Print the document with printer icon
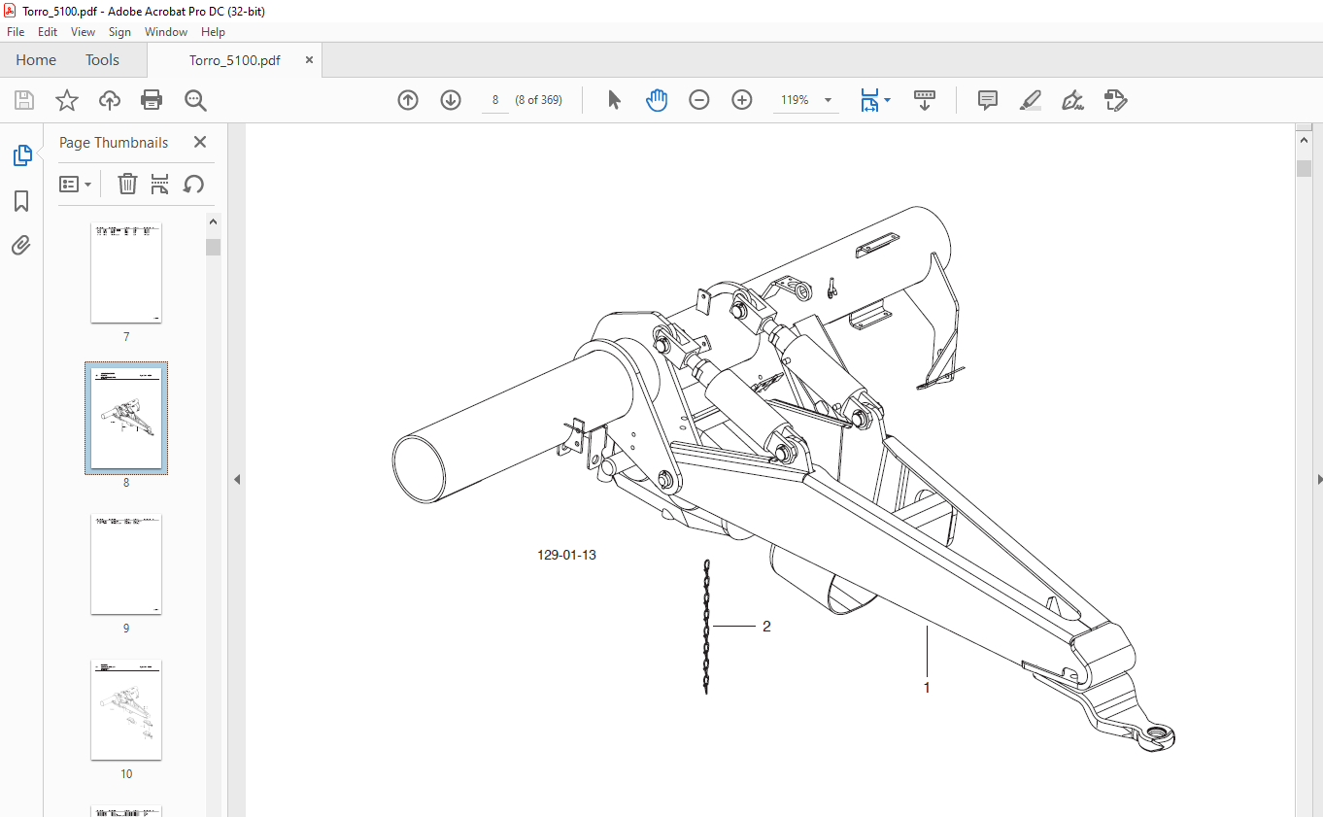 152,100
